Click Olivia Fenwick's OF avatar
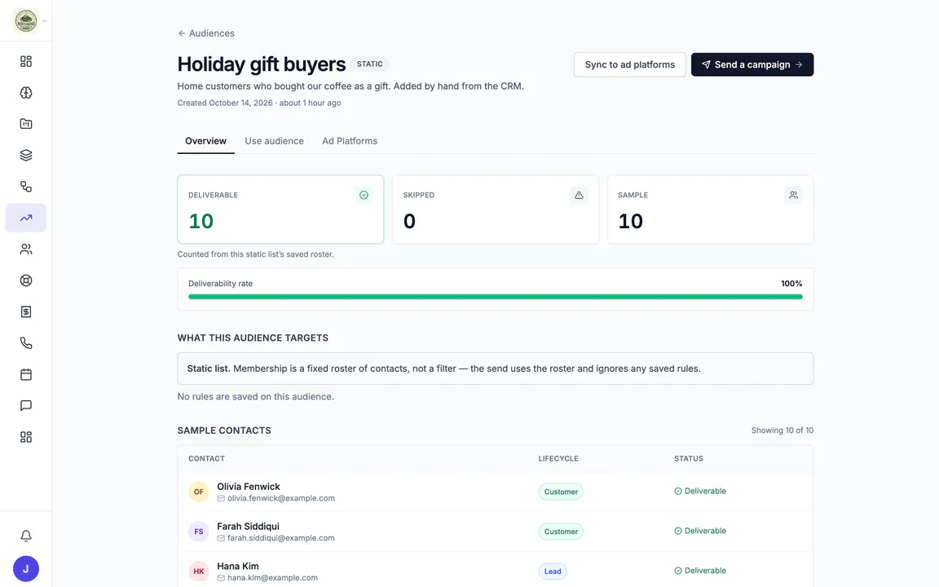 click(x=199, y=492)
